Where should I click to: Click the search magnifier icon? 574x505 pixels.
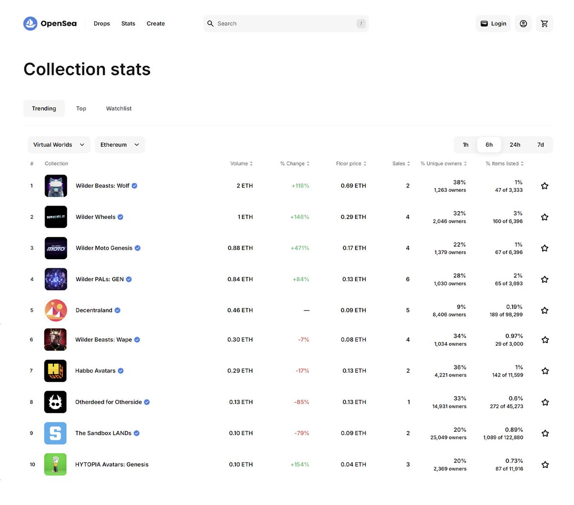point(210,23)
